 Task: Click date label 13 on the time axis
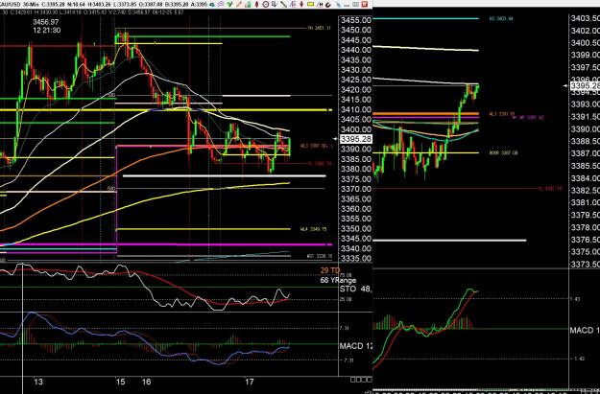coord(37,382)
